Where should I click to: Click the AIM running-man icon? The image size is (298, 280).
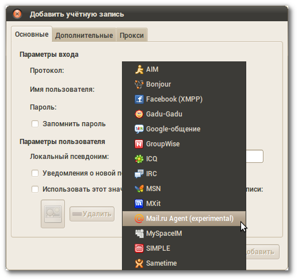click(x=139, y=69)
